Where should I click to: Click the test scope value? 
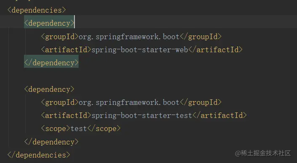79,129
